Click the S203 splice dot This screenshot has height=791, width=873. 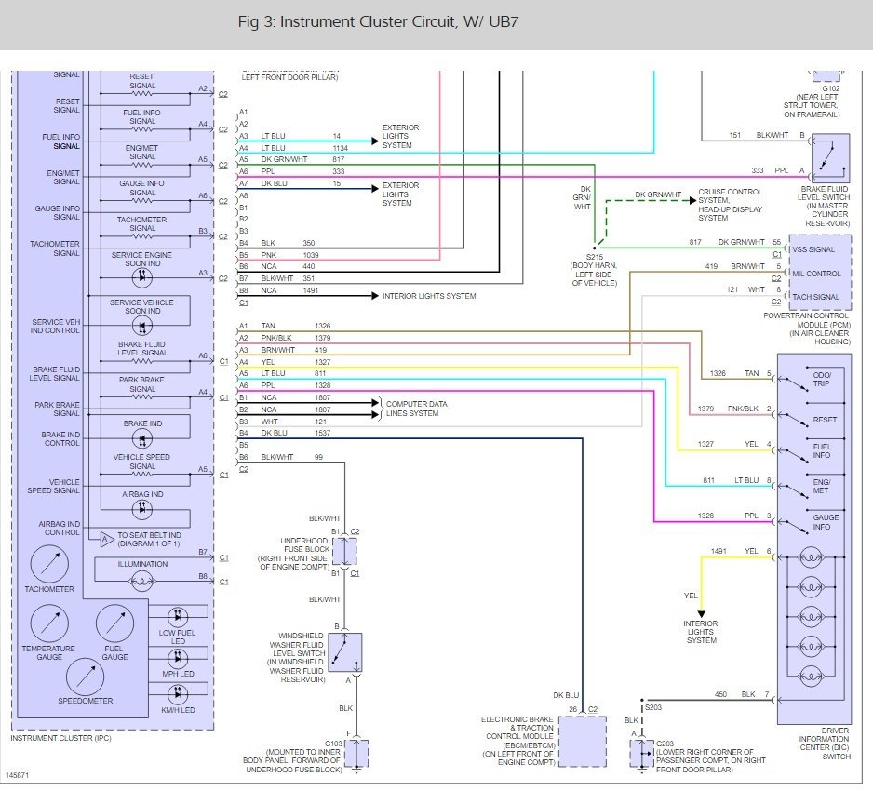coord(642,700)
